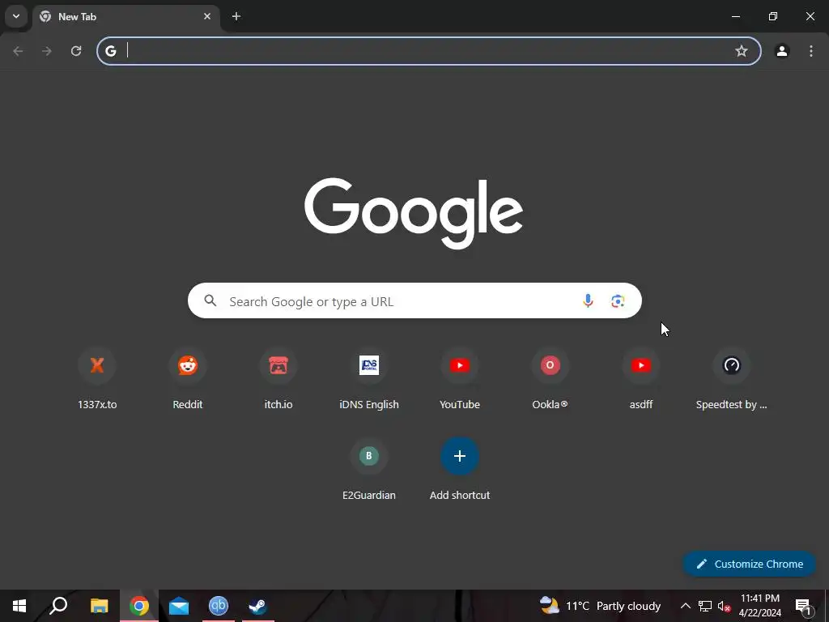This screenshot has height=622, width=829.
Task: Open the YouTube shortcut
Action: coord(460,379)
